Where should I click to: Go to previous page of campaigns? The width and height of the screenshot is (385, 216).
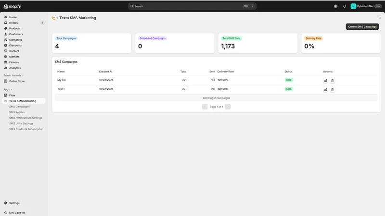(x=205, y=107)
